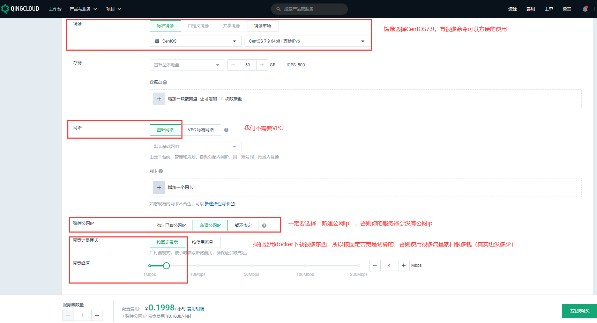
Task: Click the plus icon to add a 网卡
Action: (159, 188)
